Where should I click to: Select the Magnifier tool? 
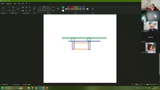coord(29,10)
